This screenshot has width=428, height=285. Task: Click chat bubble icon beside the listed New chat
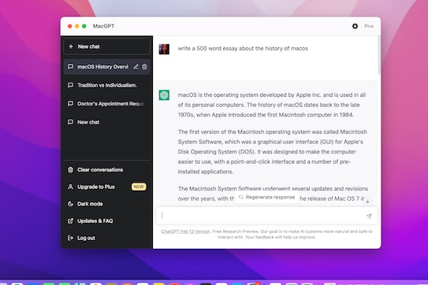[70, 122]
